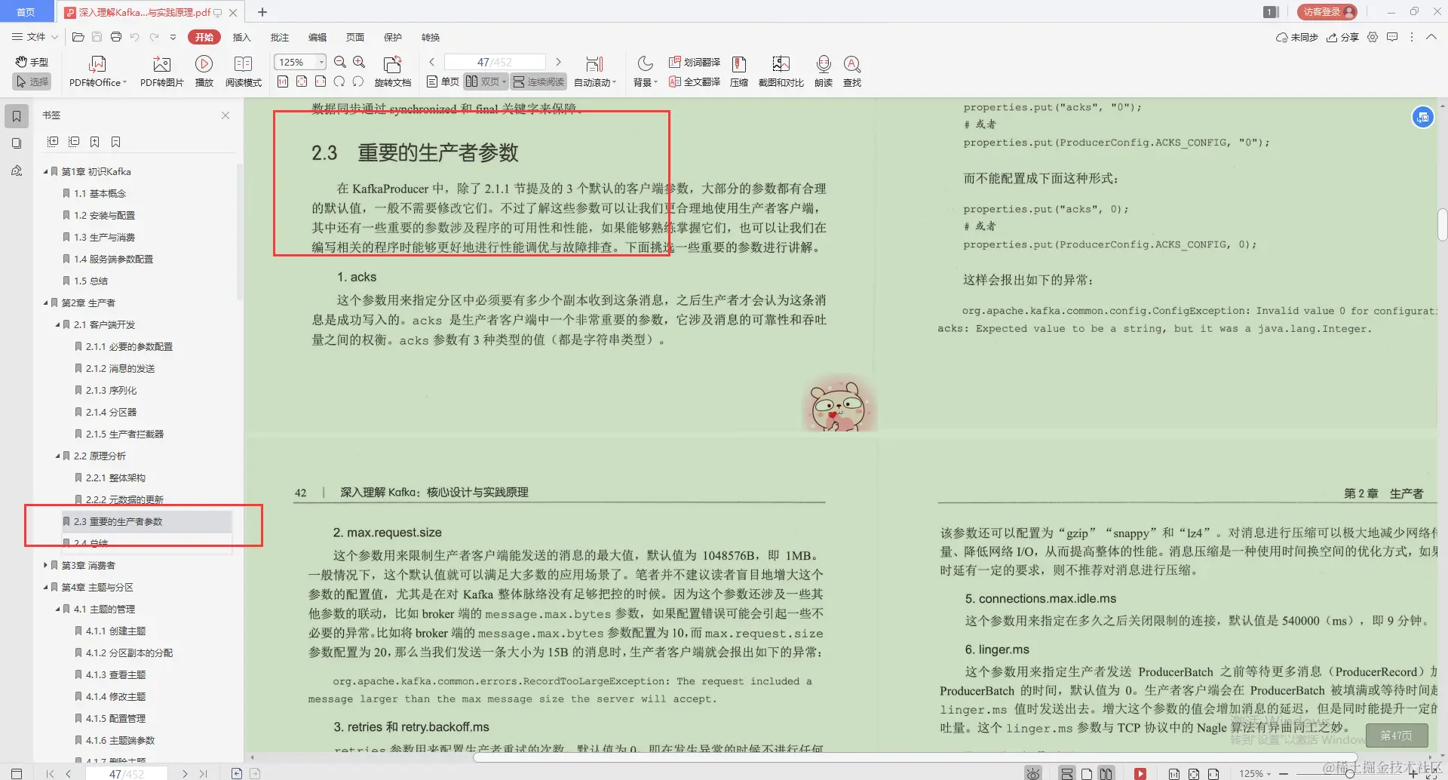Click the 压缩 compress icon

click(x=739, y=70)
